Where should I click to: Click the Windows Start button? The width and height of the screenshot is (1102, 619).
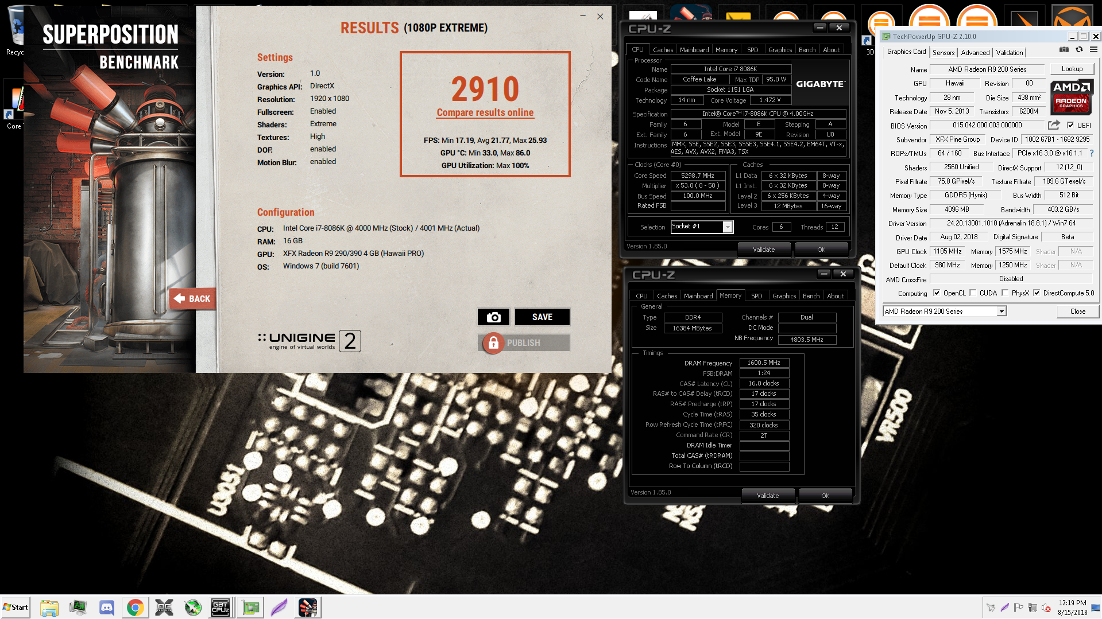pos(16,608)
